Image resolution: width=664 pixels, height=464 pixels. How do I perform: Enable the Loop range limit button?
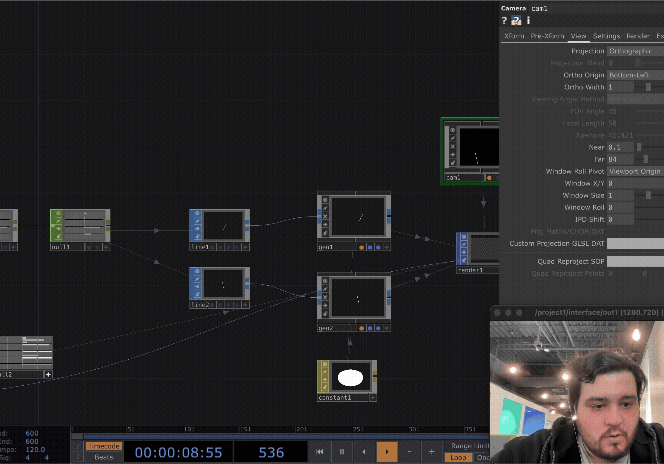[x=458, y=457]
